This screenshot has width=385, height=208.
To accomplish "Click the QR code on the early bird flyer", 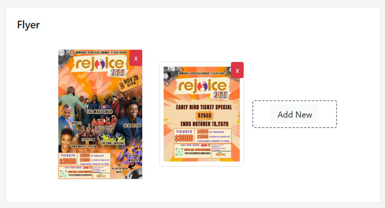I will pyautogui.click(x=179, y=152).
